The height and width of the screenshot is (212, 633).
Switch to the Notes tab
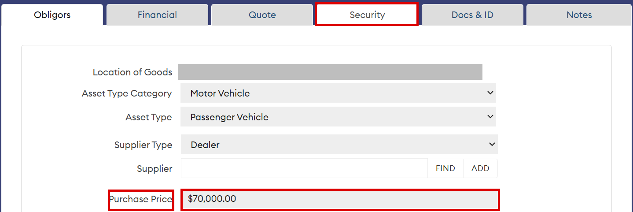point(579,15)
